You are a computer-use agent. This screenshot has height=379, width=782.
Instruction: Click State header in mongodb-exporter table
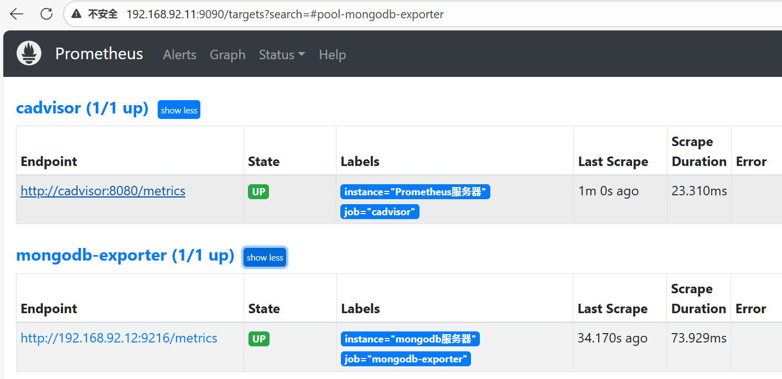264,309
